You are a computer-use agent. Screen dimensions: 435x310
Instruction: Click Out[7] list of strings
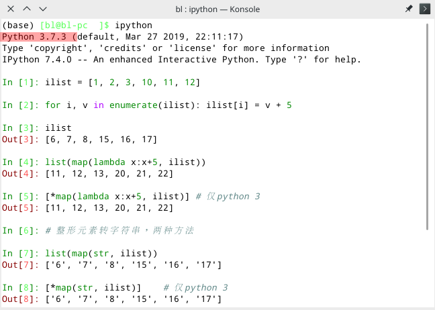[134, 265]
